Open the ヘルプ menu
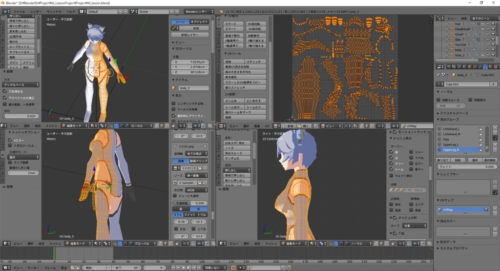Viewport: 500px width, 271px height. (70, 12)
